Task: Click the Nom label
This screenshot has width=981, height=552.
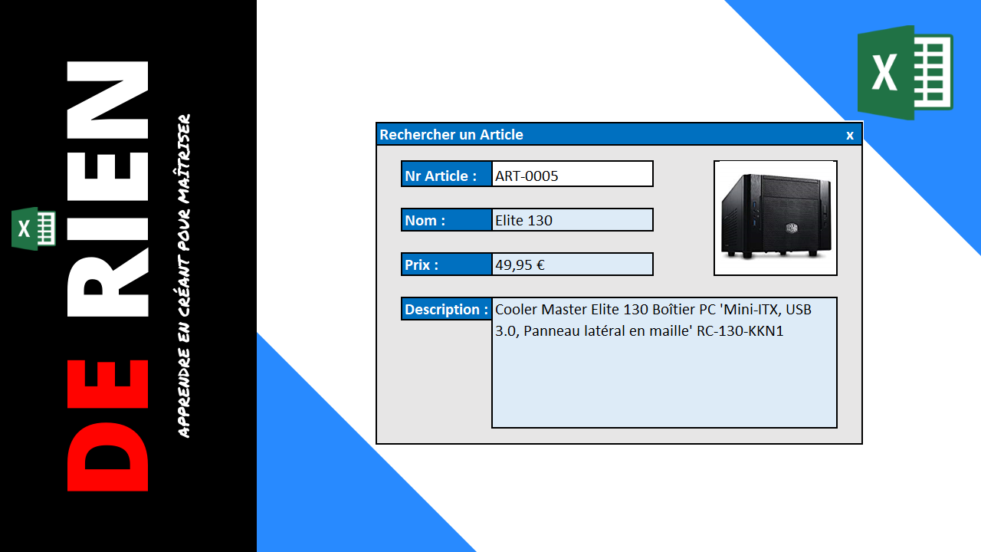Action: click(x=447, y=220)
